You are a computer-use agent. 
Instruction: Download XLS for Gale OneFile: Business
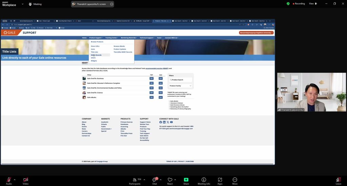161,78
